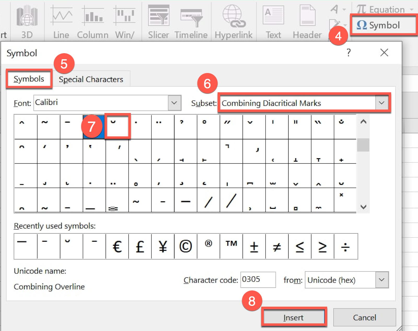418x331 pixels.
Task: Select the combining breve symbol first row
Action: click(x=117, y=127)
